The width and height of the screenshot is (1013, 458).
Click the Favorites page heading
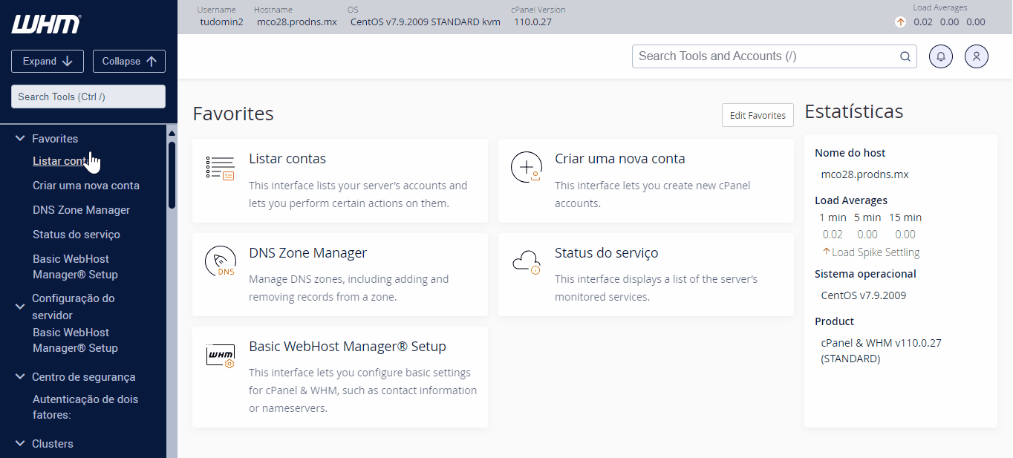[x=233, y=114]
